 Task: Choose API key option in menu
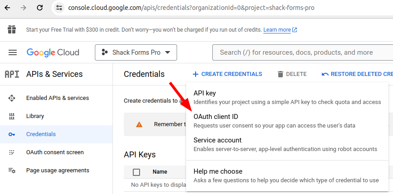287,97
